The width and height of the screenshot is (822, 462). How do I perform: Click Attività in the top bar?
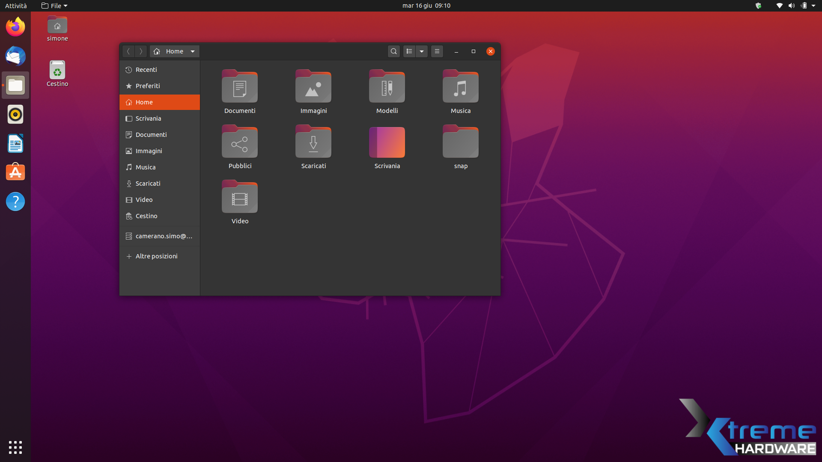[16, 6]
